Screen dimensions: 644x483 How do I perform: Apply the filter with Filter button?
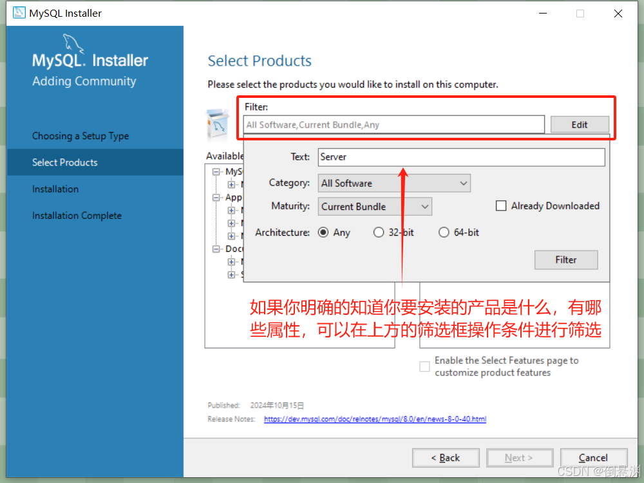566,260
